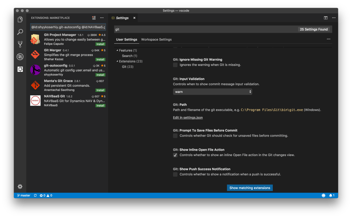Switch to the Workspace Settings tab
The height and width of the screenshot is (218, 352).
click(156, 39)
